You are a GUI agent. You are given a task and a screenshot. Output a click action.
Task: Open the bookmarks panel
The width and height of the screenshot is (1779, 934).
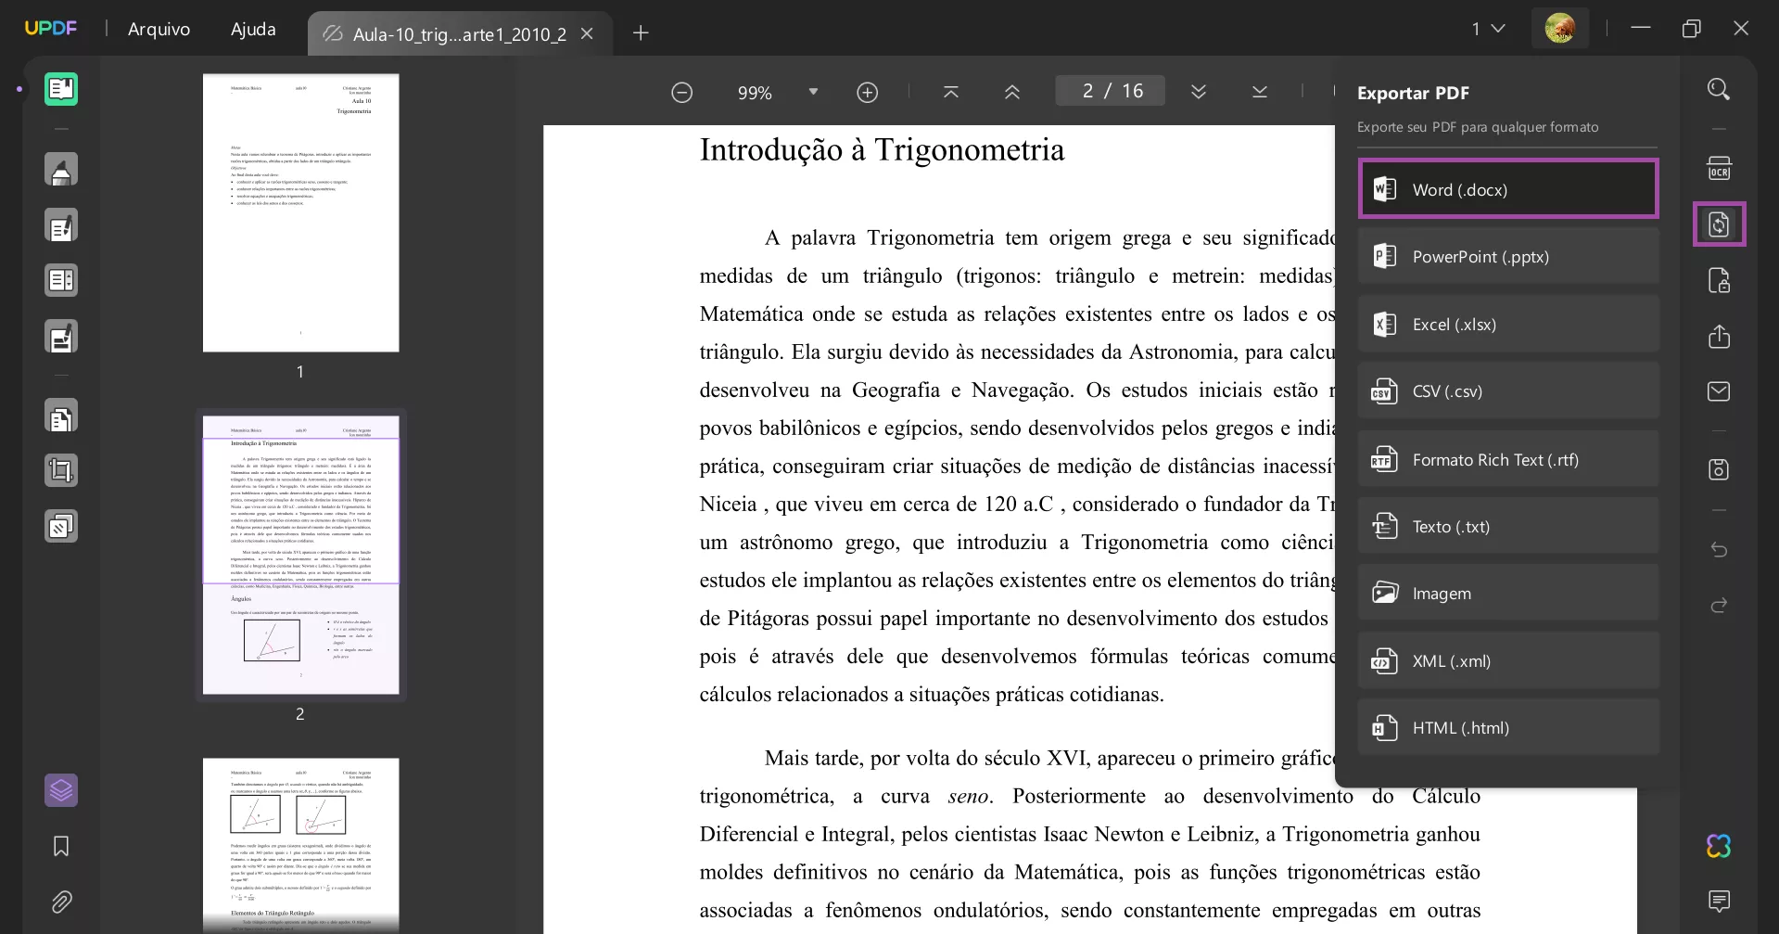tap(60, 847)
